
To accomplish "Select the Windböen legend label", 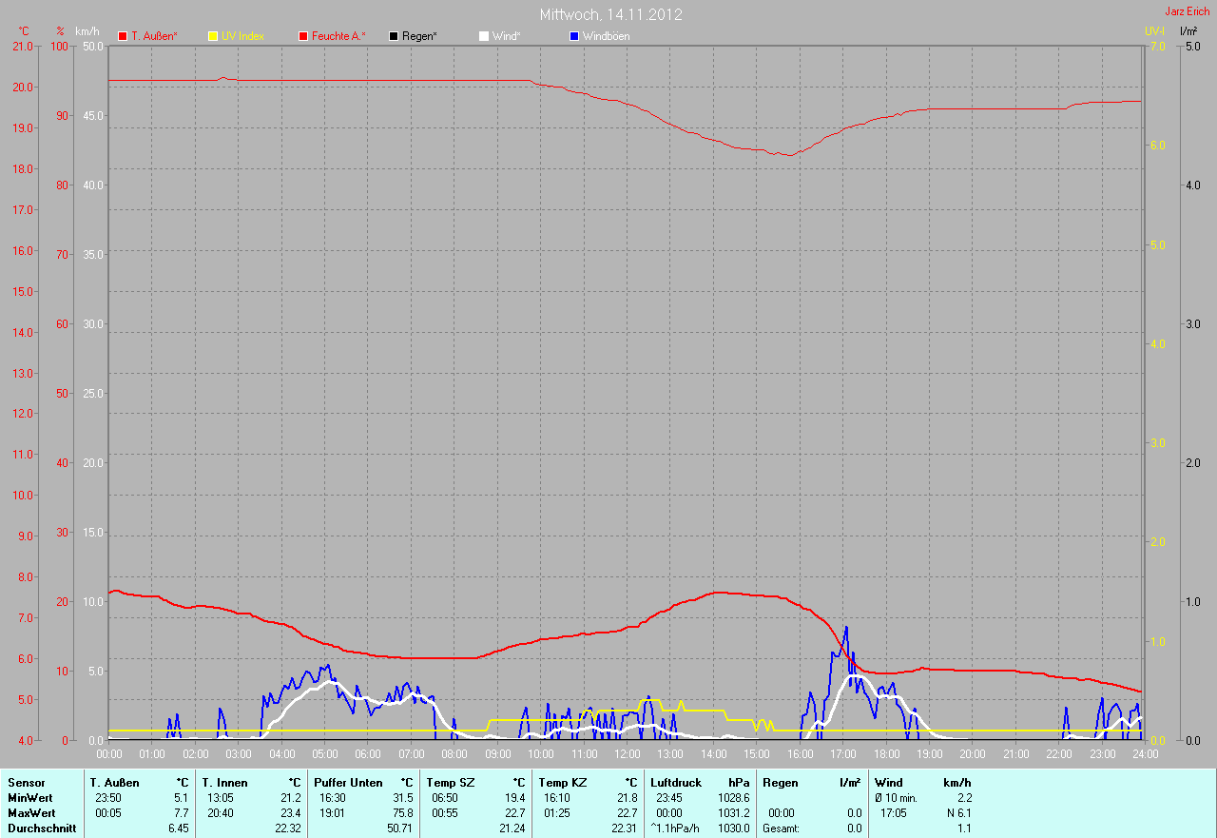I will pos(606,36).
